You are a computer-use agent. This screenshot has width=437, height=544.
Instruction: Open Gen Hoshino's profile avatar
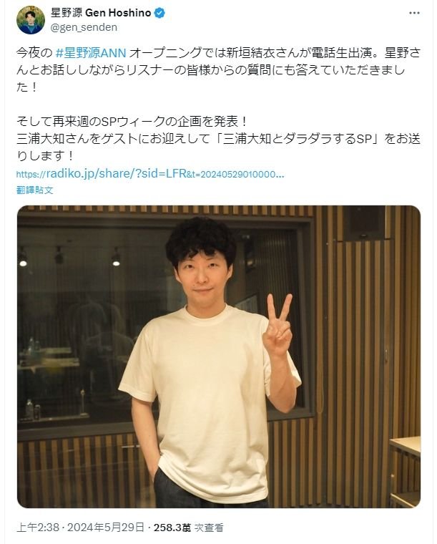click(x=31, y=20)
